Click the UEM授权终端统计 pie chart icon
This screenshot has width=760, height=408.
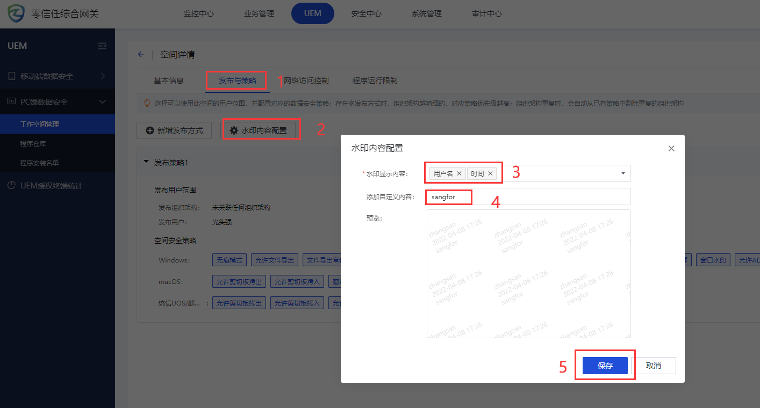coord(11,186)
